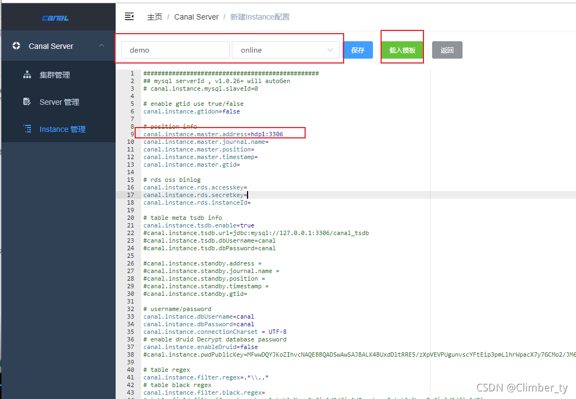
Task: Click line '#canal.instance.tsdb.dbUsername=canal'
Action: click(210, 240)
